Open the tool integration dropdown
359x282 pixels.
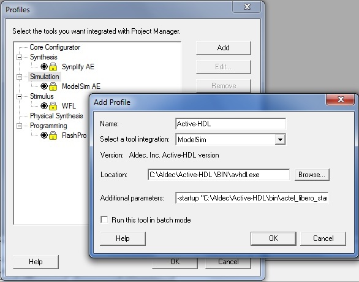click(280, 139)
